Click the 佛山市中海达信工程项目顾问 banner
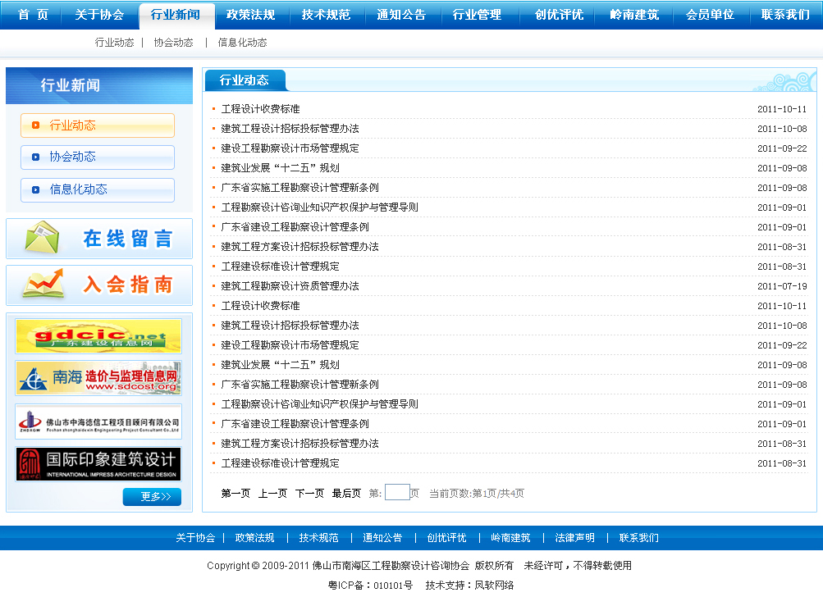This screenshot has height=597, width=823. pyautogui.click(x=98, y=422)
